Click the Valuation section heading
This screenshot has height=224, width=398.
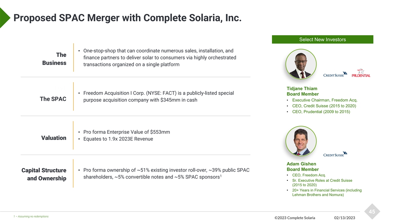point(54,138)
